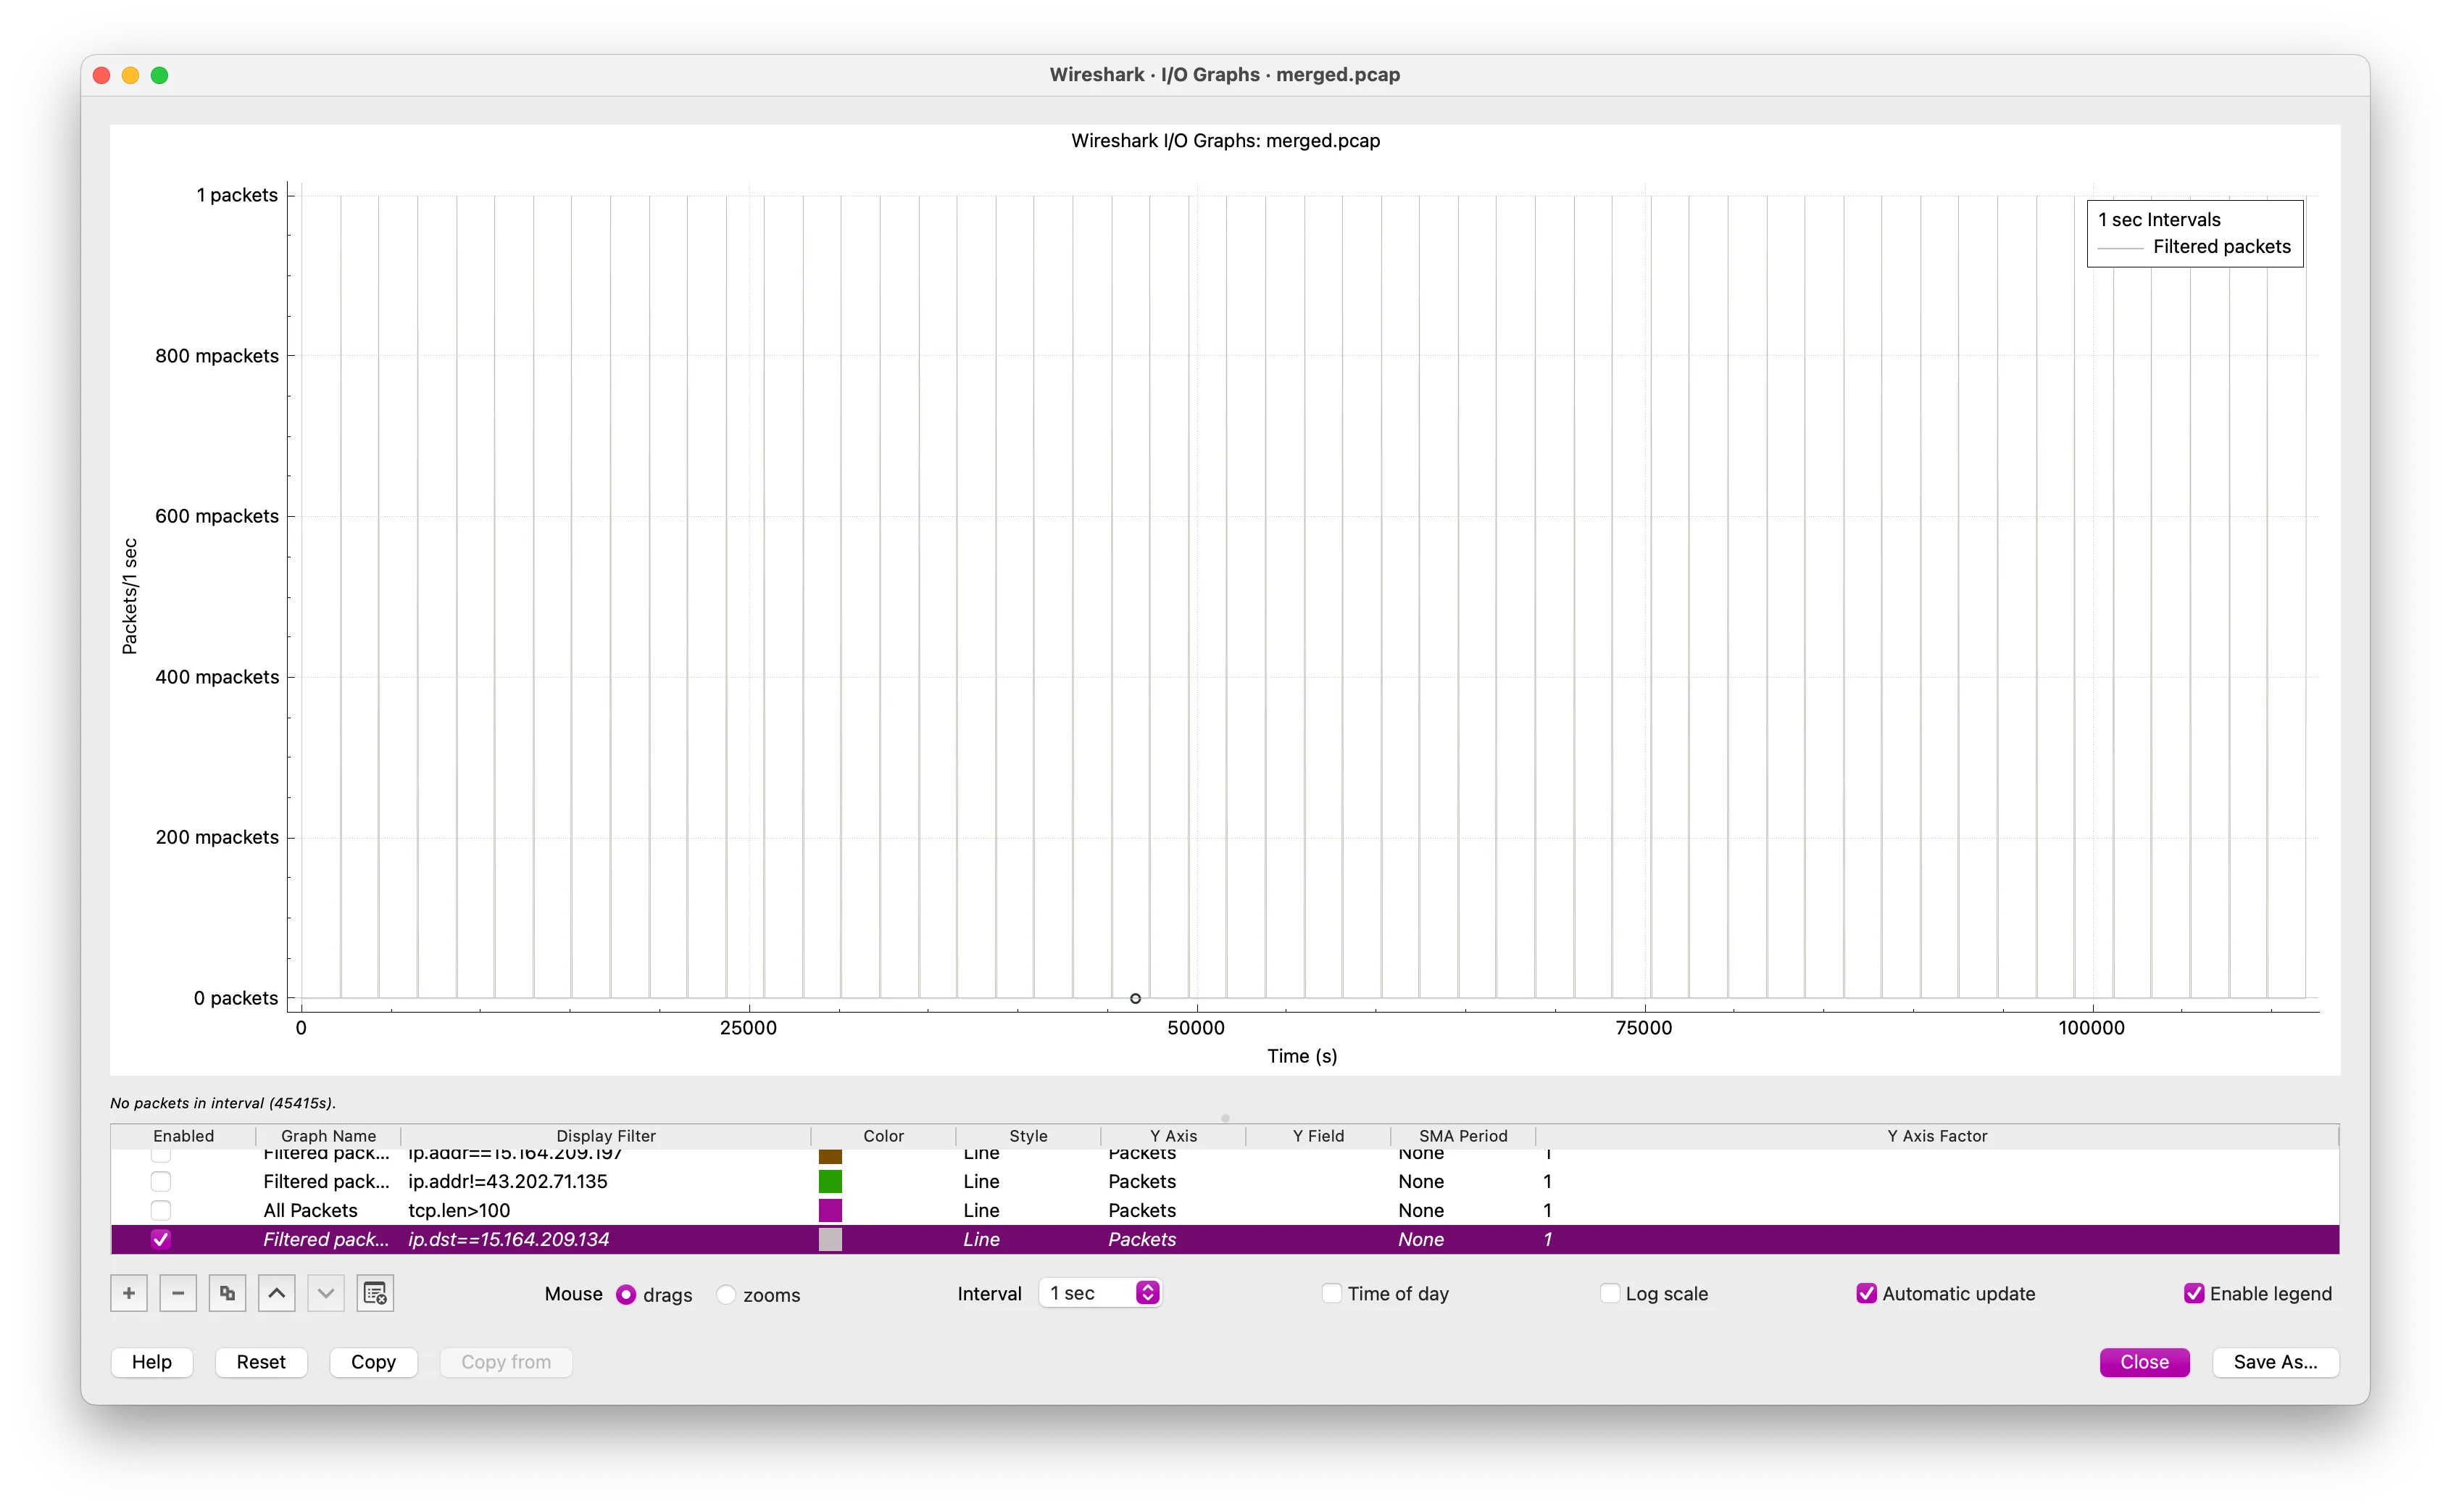Uncheck Enable legend
The width and height of the screenshot is (2451, 1512).
coord(2192,1292)
